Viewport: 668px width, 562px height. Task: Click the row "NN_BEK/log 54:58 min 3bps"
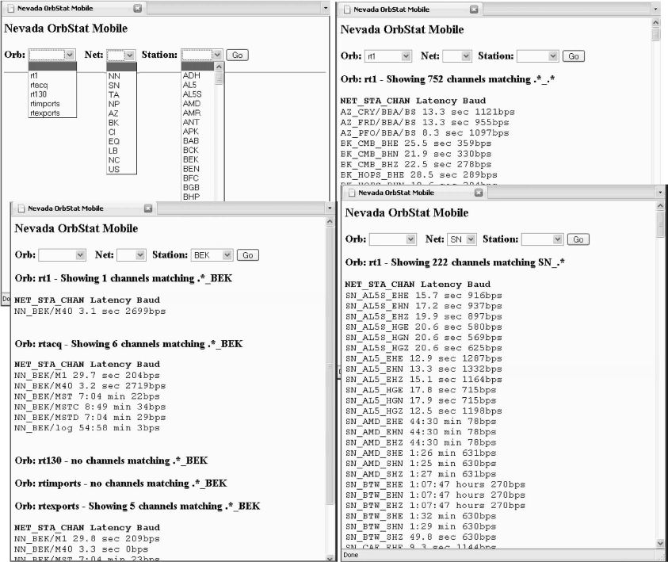[87, 428]
